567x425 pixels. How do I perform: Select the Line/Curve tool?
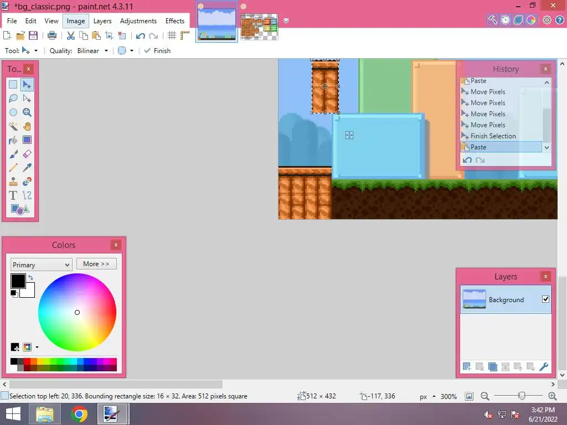coord(27,195)
